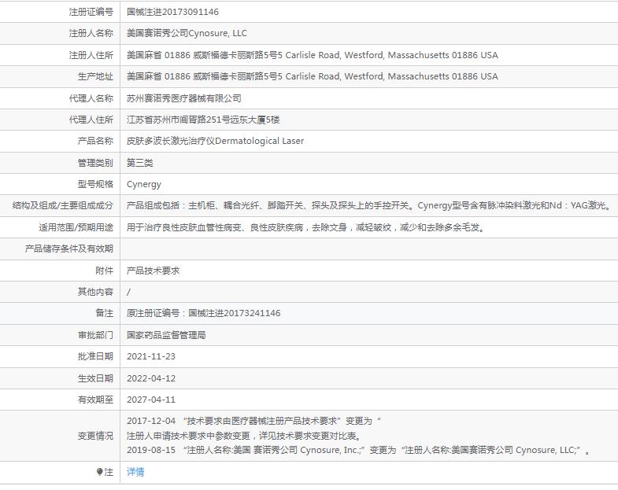
Task: Select the 注册人名称 label
Action: point(91,33)
